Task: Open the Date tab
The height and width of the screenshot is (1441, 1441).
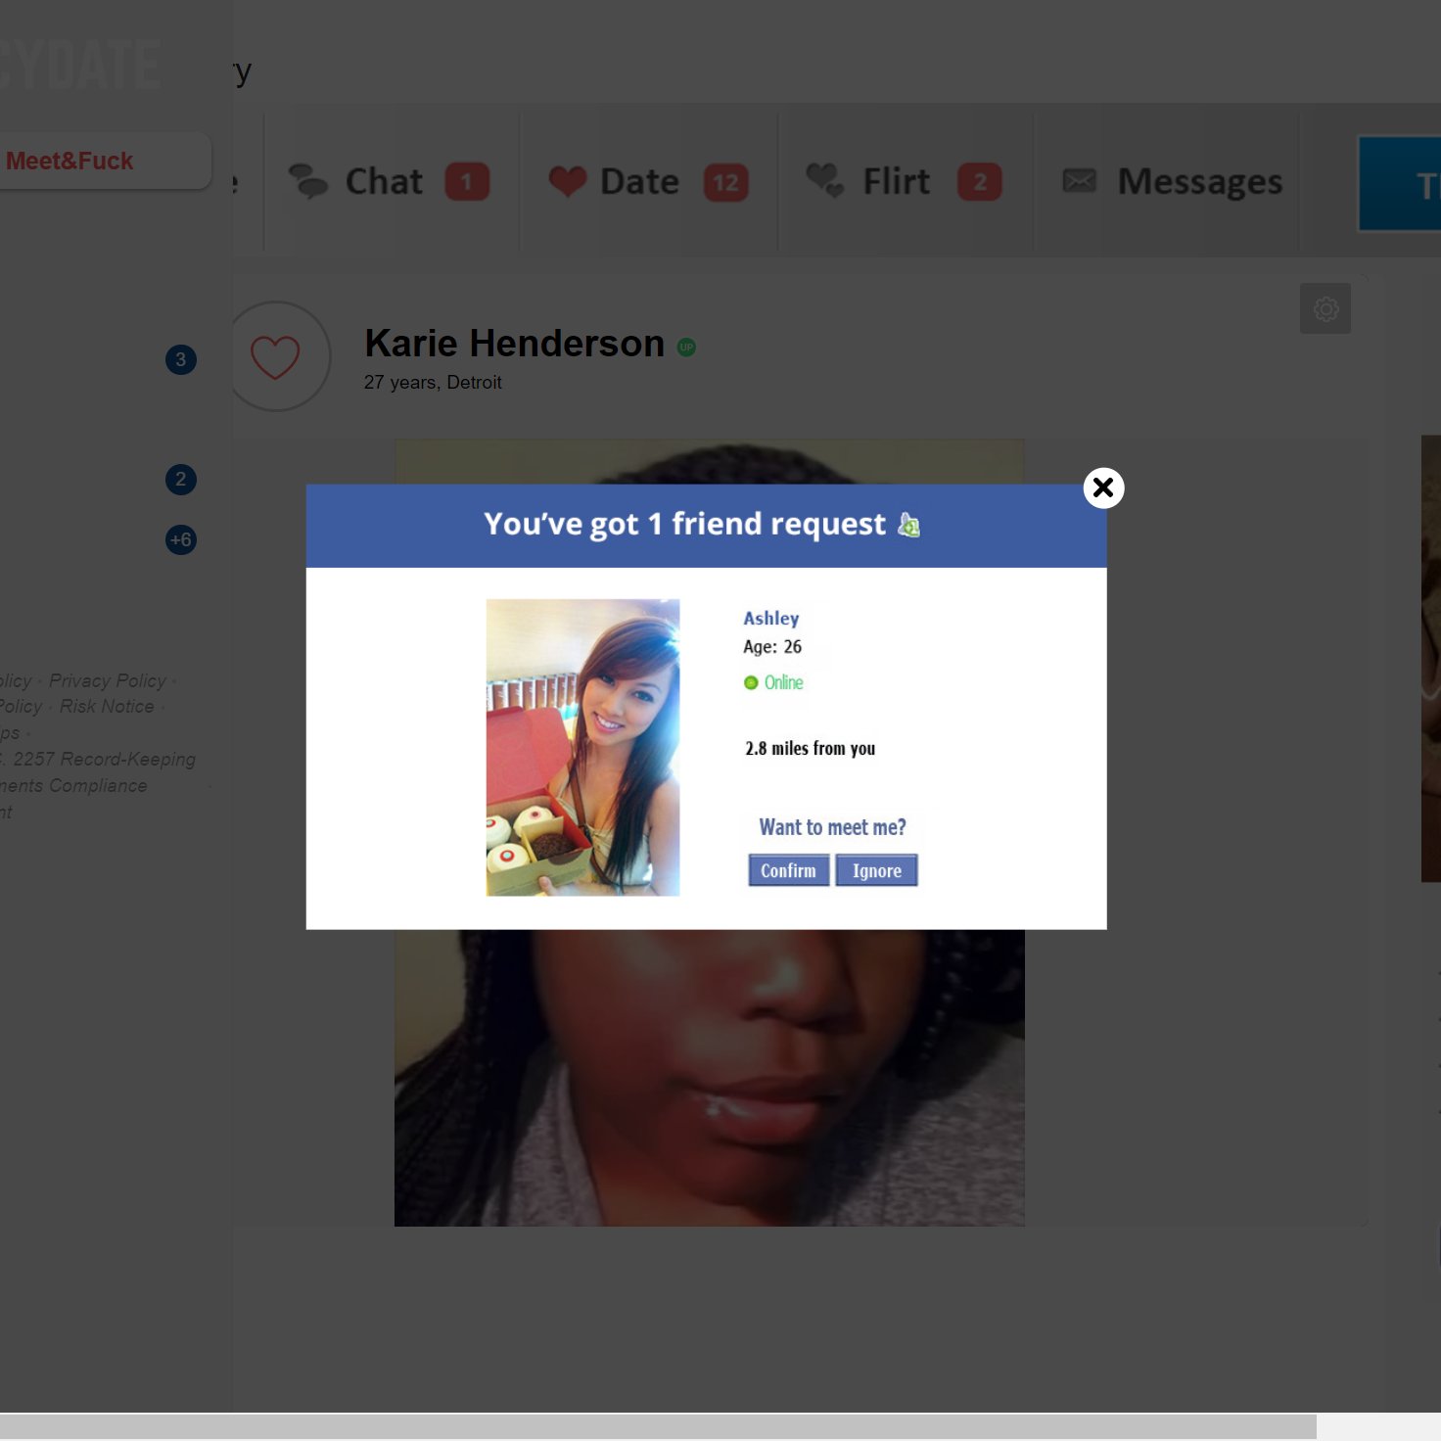Action: click(x=648, y=181)
